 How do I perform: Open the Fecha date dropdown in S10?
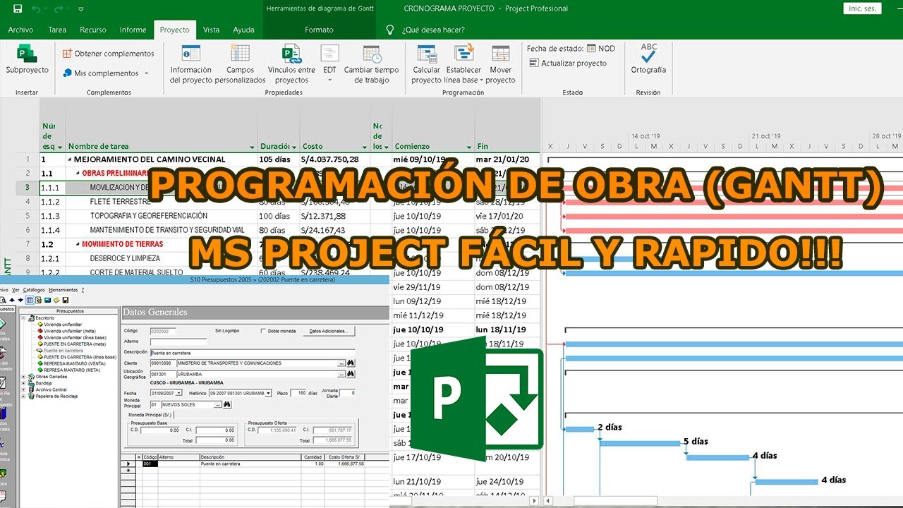pos(178,393)
